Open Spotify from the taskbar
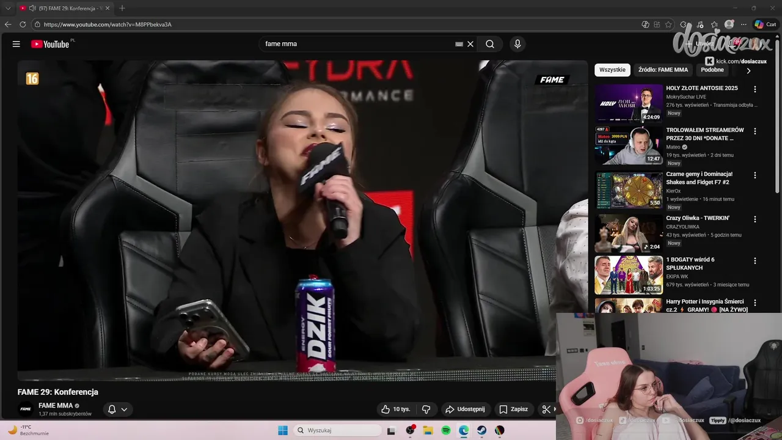 point(446,430)
